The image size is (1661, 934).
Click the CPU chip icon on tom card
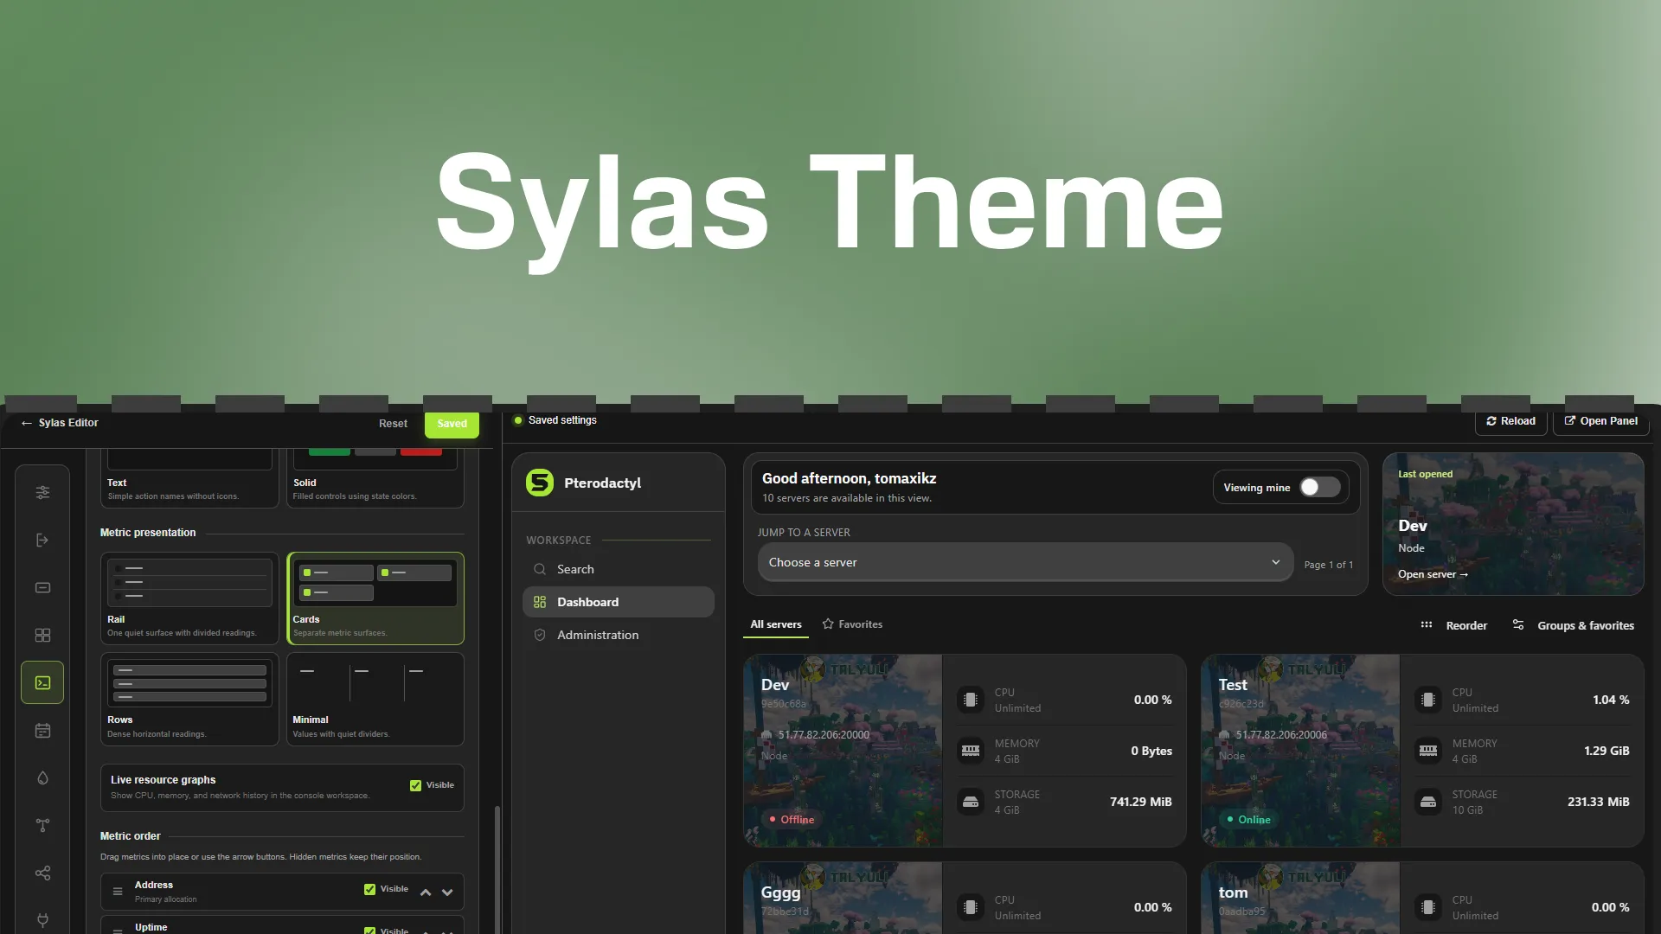coord(1428,907)
